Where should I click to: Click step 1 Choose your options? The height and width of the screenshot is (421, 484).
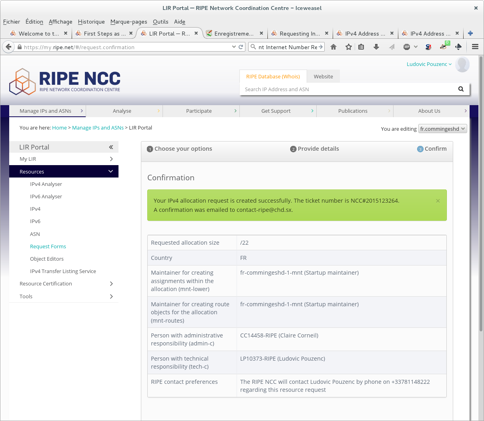[x=179, y=149]
